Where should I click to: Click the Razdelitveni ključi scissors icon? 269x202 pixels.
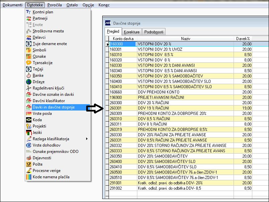[x=28, y=88]
